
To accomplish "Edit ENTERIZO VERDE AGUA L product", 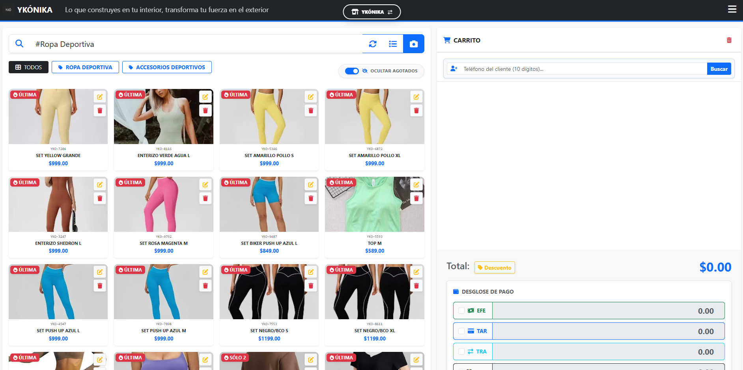I will click(x=205, y=97).
